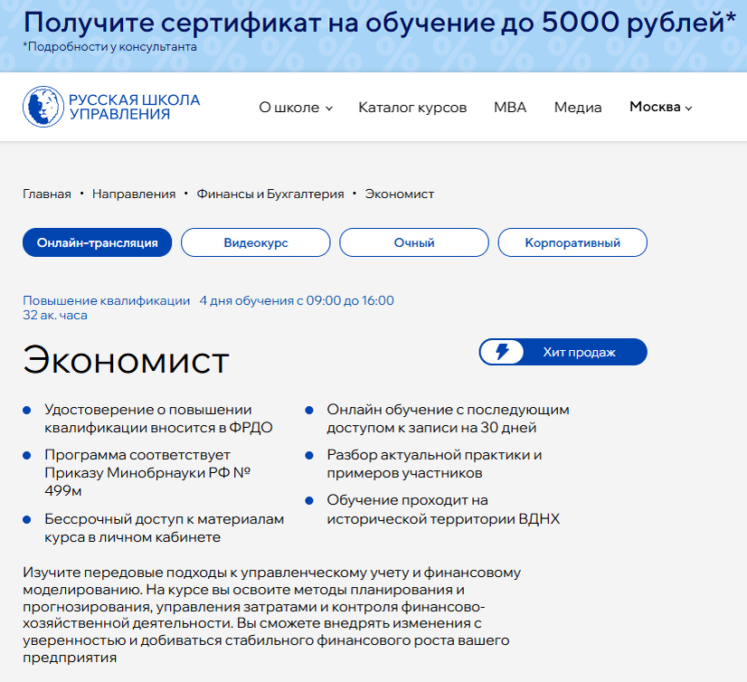Select the Онлайн-трансляция format tab
The width and height of the screenshot is (747, 682).
pyautogui.click(x=97, y=242)
